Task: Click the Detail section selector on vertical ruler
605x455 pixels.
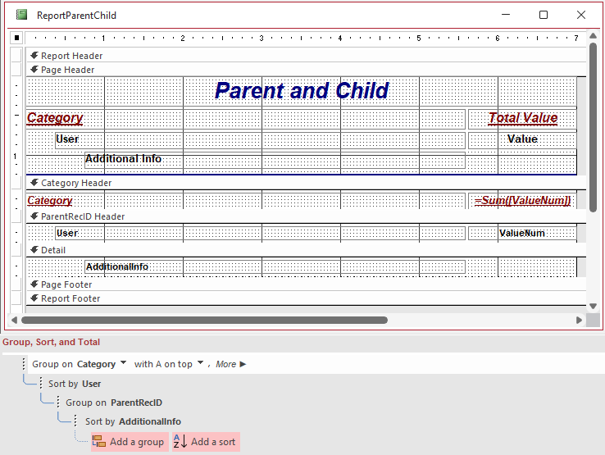Action: pos(16,250)
